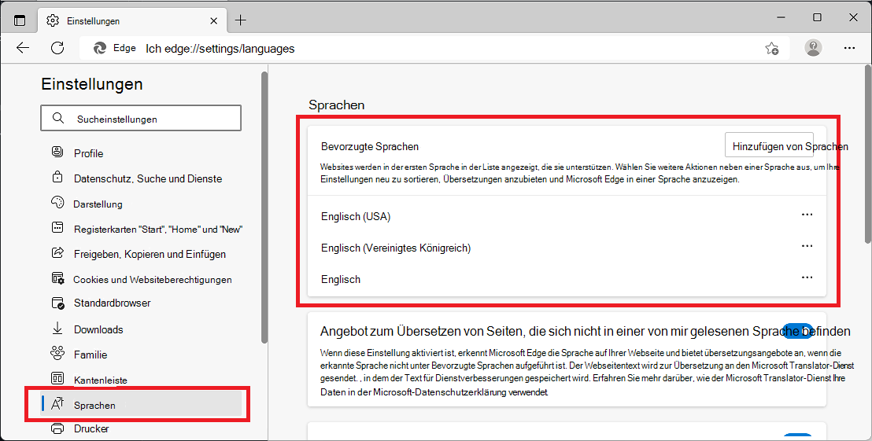Open Datenschutz, Suche und Dienste
The height and width of the screenshot is (441, 872).
148,179
